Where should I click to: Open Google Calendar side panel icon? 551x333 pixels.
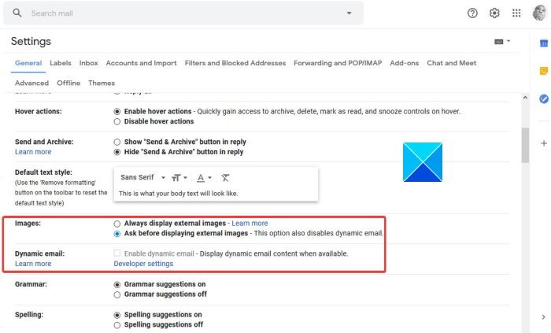pyautogui.click(x=544, y=43)
